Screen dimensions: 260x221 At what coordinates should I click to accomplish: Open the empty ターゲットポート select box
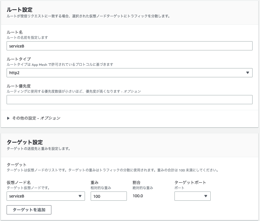[x=193, y=196]
